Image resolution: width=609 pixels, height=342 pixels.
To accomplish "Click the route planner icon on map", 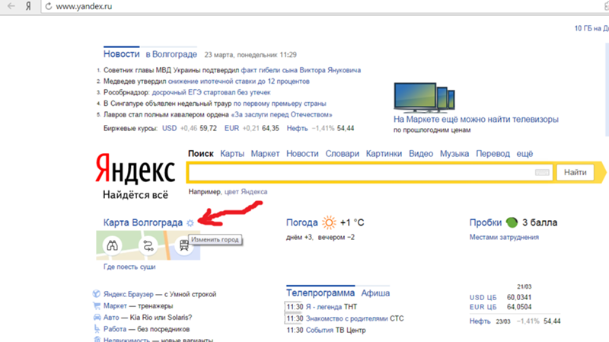I will click(x=148, y=245).
